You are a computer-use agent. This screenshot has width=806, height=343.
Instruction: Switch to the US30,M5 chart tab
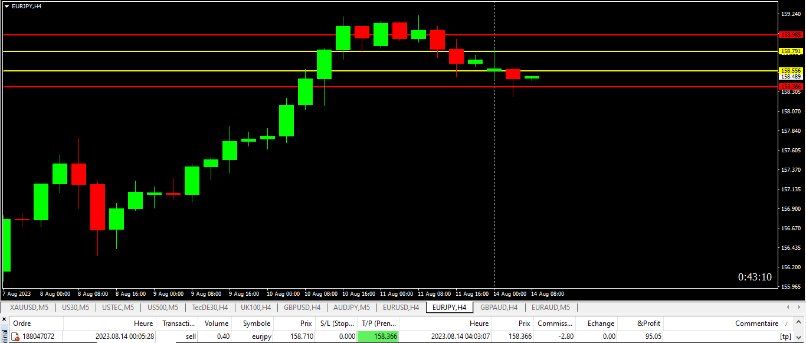[76, 308]
